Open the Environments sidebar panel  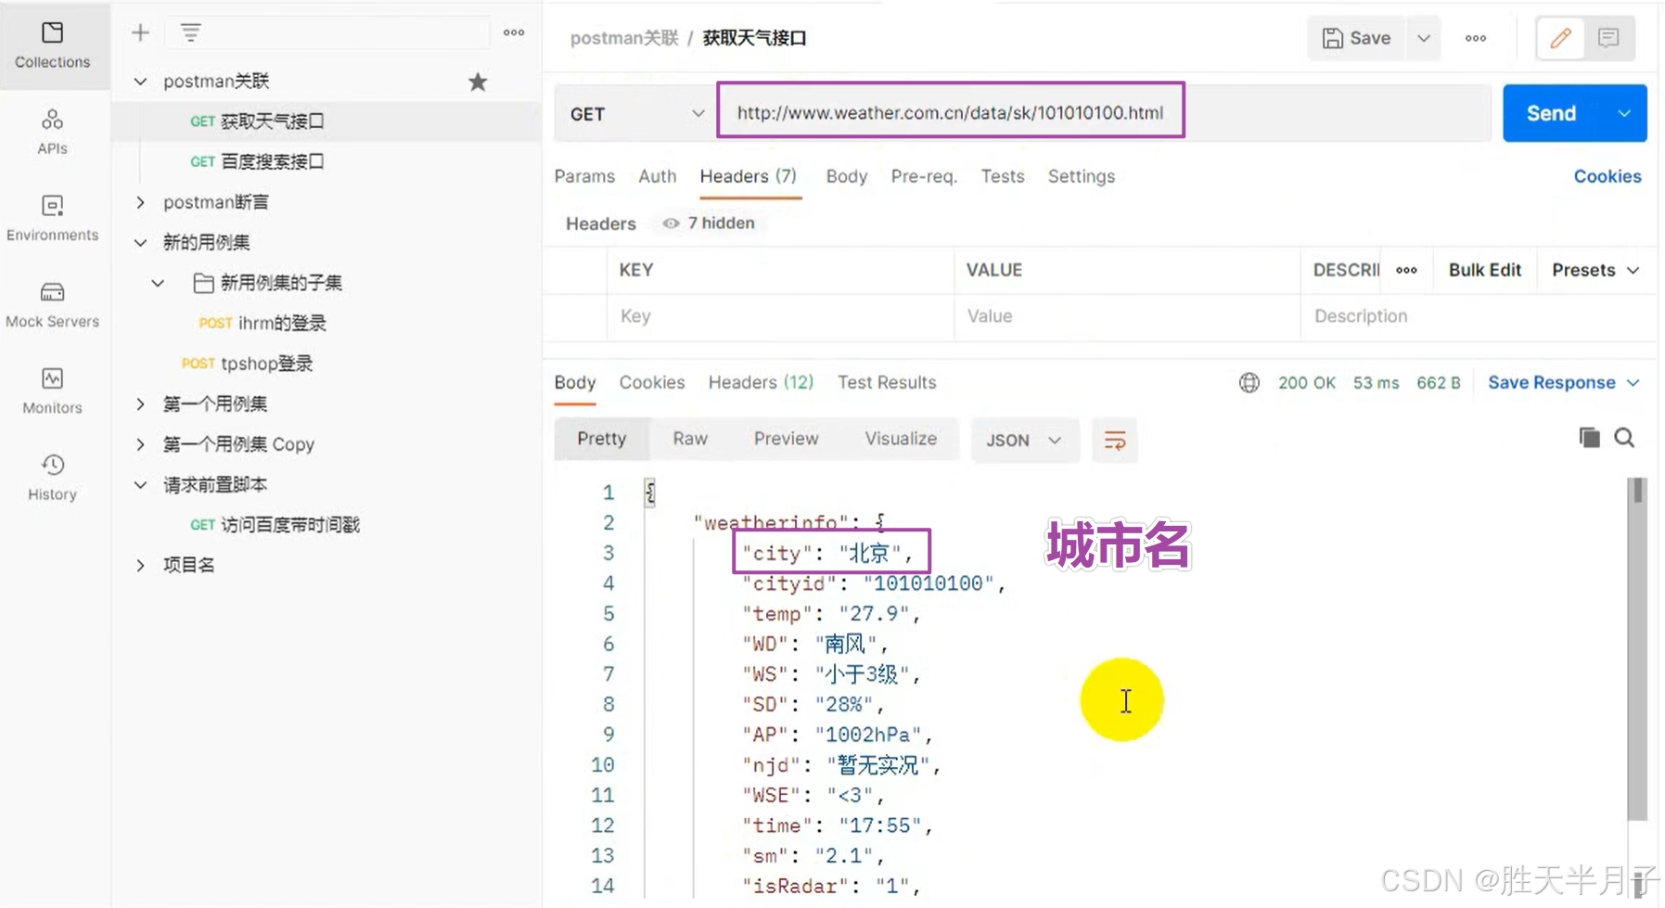pyautogui.click(x=53, y=218)
